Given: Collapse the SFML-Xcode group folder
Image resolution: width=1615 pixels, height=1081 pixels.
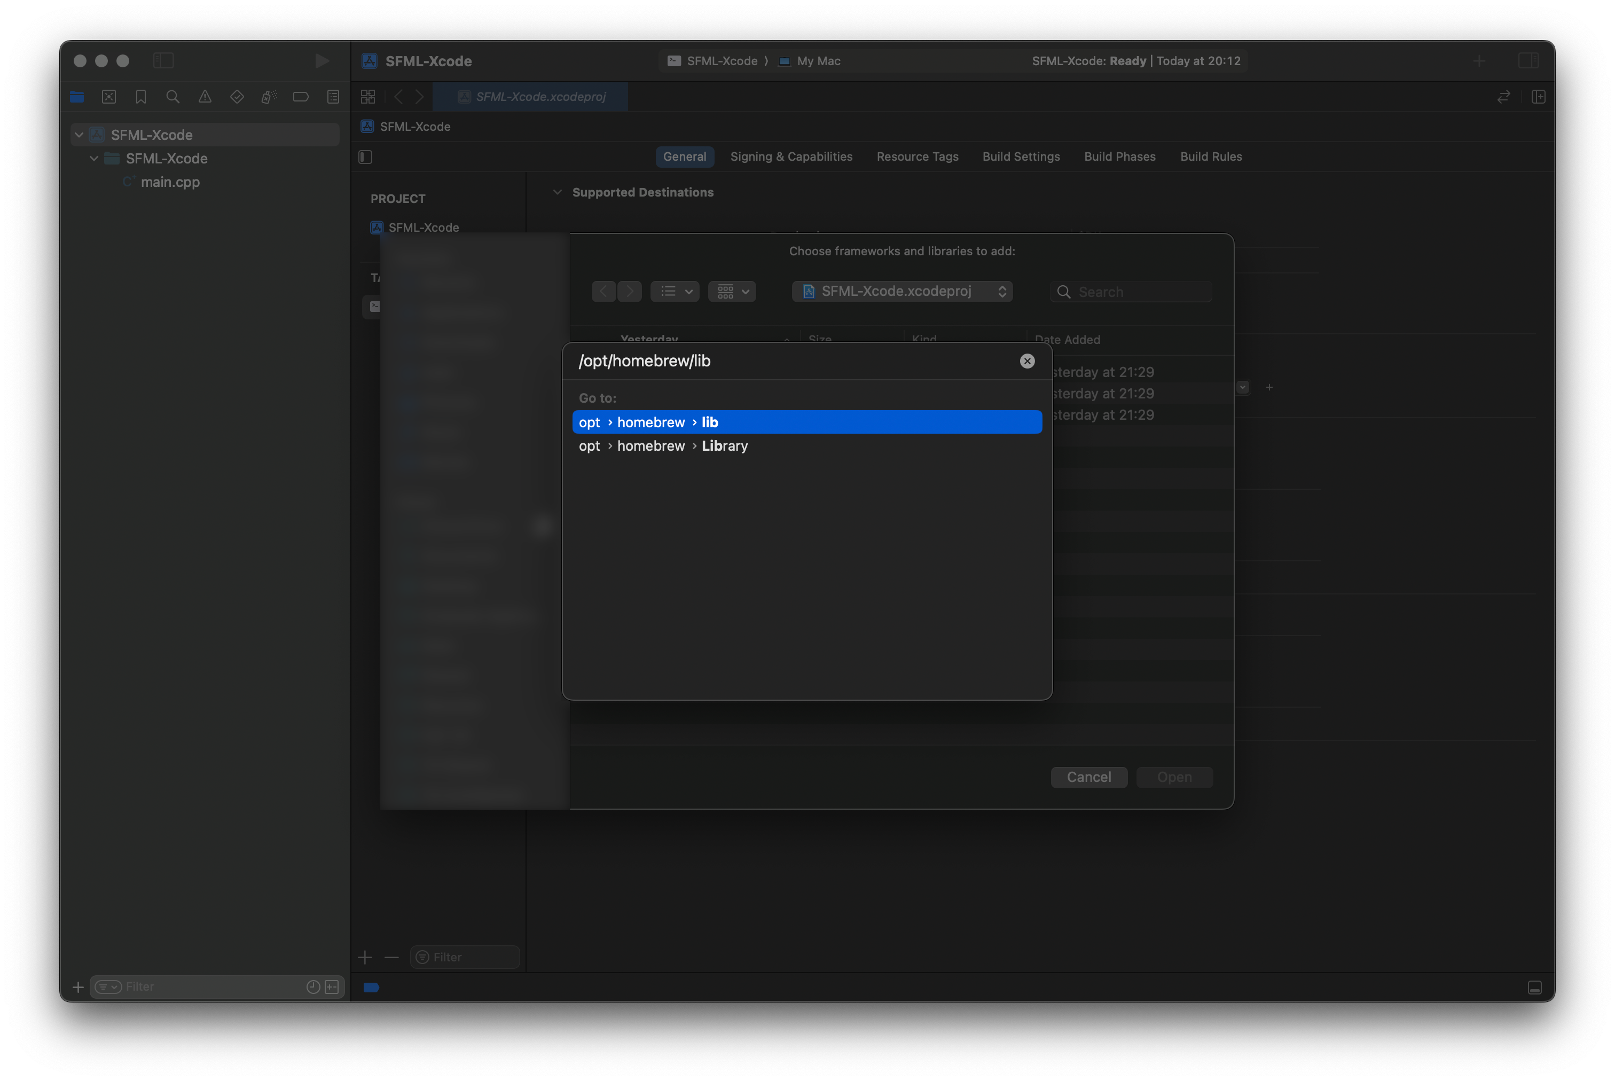Looking at the screenshot, I should 94,158.
